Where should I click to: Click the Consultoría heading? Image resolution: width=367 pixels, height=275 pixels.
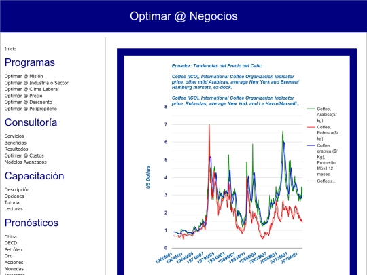(x=31, y=122)
